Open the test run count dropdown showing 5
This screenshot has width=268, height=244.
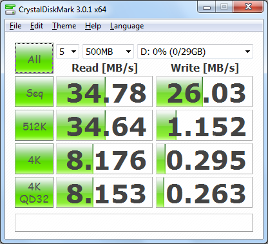pyautogui.click(x=68, y=52)
